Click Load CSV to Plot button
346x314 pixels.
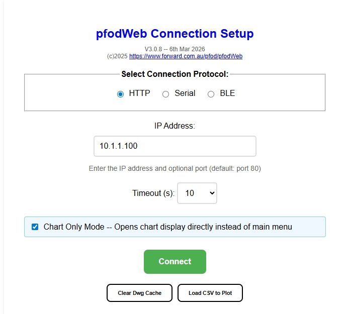point(210,293)
